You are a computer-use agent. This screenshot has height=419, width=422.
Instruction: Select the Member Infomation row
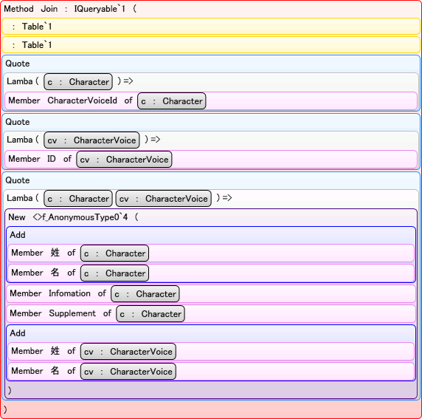point(211,293)
